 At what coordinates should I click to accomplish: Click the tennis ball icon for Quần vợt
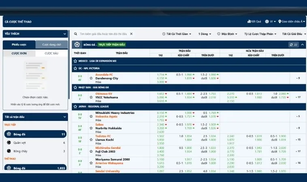[9, 142]
